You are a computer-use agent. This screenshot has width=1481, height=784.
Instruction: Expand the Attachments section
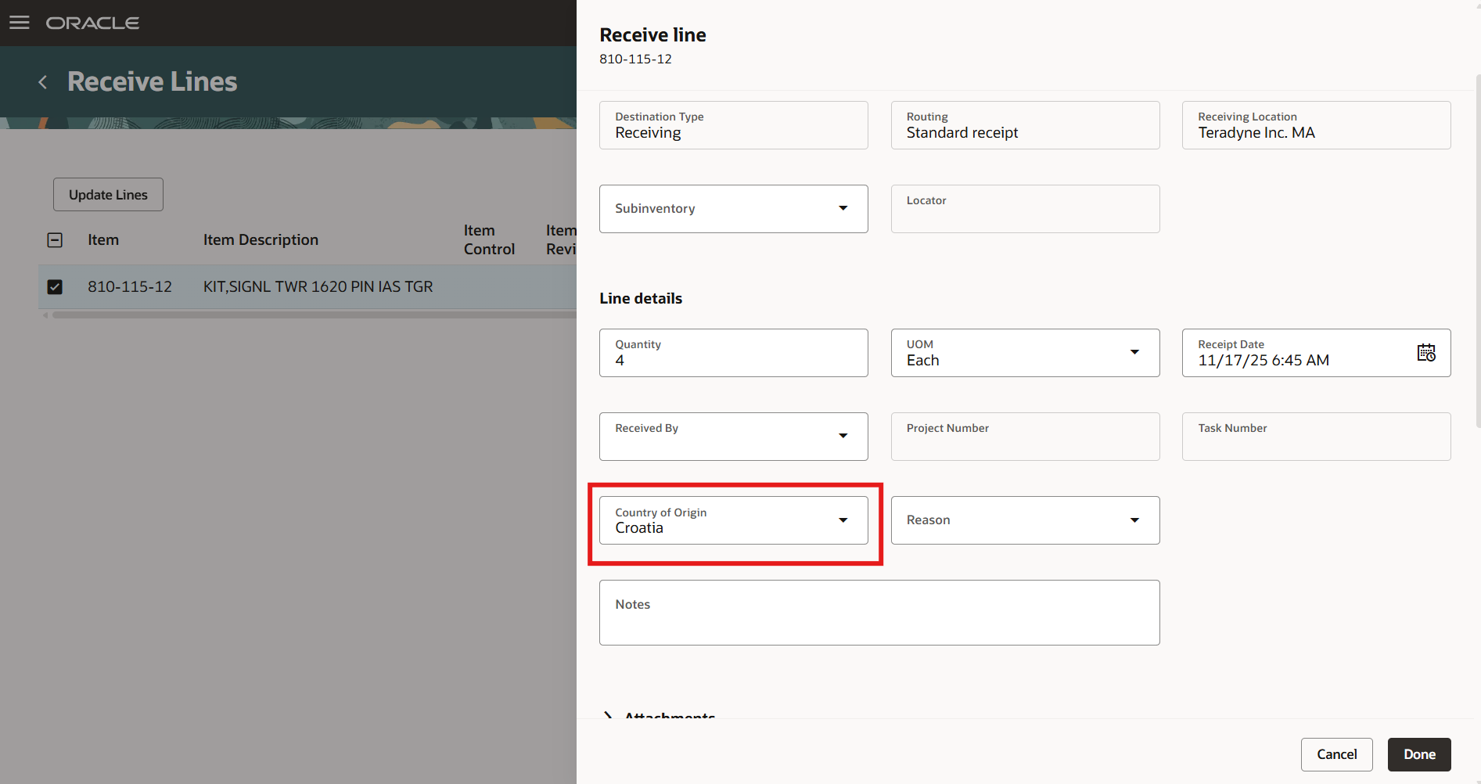tap(609, 716)
